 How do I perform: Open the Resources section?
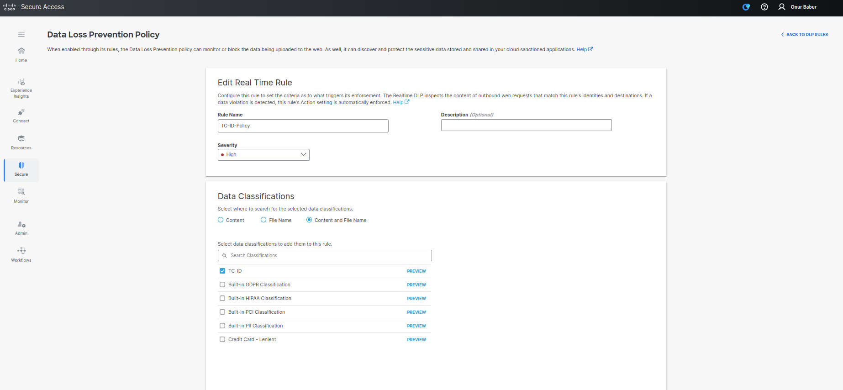[21, 142]
